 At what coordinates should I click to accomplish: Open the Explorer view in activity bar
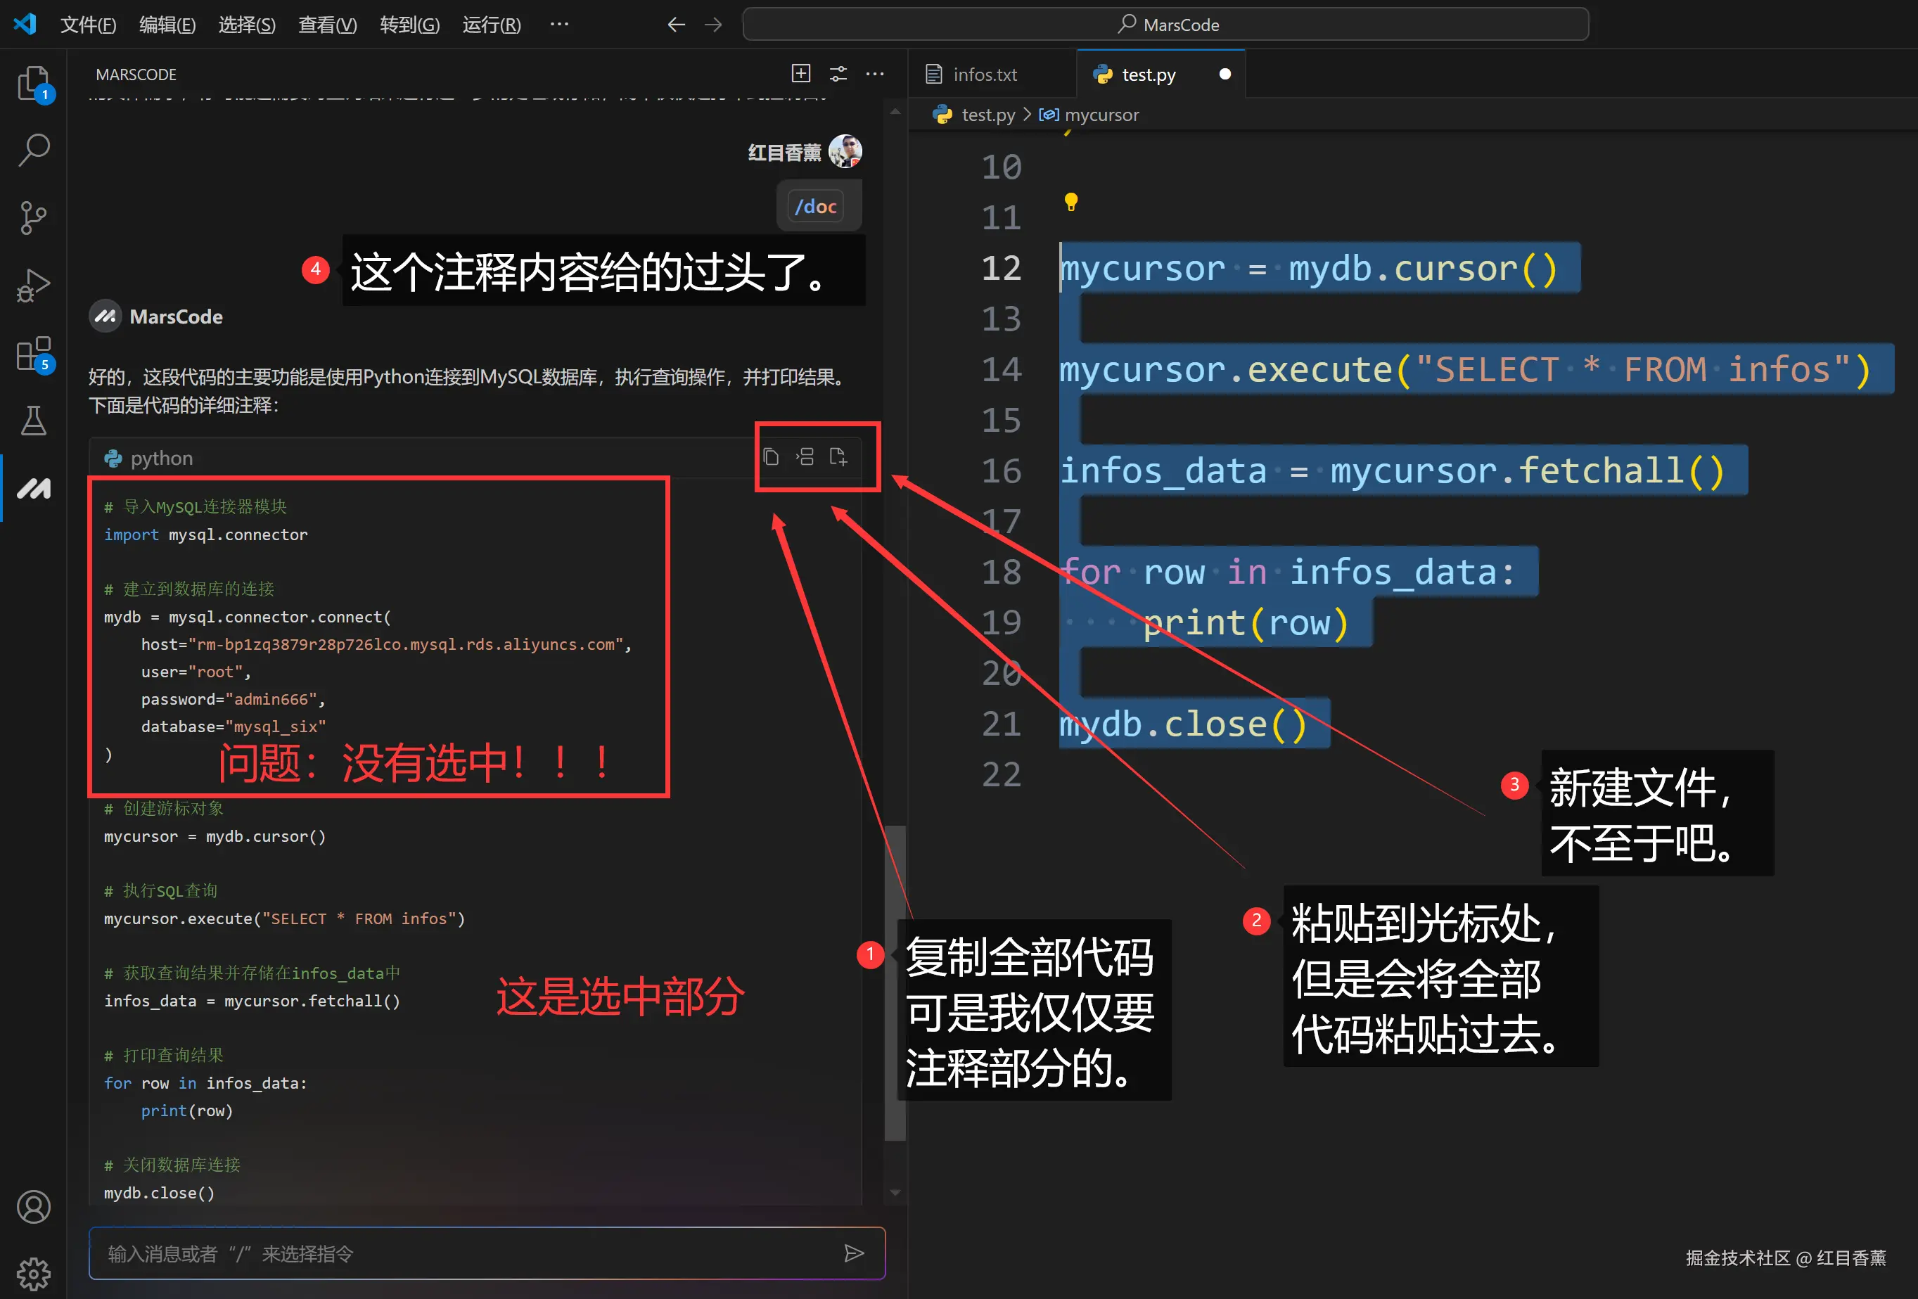[33, 82]
